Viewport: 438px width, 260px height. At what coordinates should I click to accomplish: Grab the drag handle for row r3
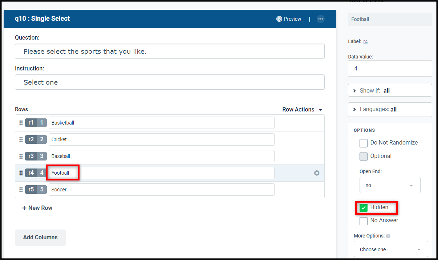[x=21, y=156]
